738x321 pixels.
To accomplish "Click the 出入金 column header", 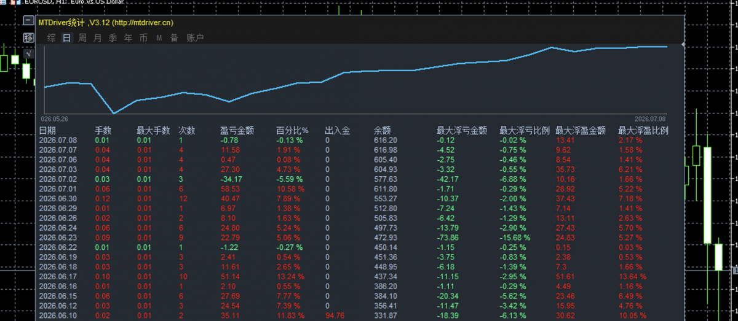I will click(338, 131).
